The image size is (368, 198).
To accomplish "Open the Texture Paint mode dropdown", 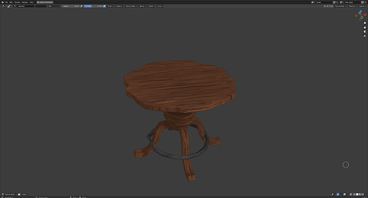I will click(x=9, y=194).
